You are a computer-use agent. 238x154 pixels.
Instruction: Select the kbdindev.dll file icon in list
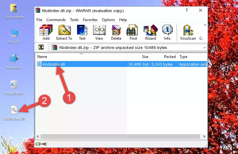pos(39,64)
